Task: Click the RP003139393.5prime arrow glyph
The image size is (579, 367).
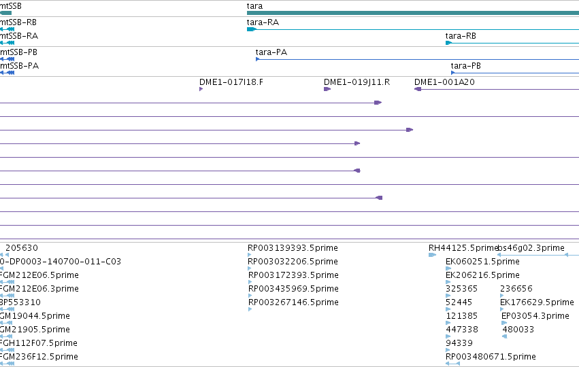Action: 250,255
